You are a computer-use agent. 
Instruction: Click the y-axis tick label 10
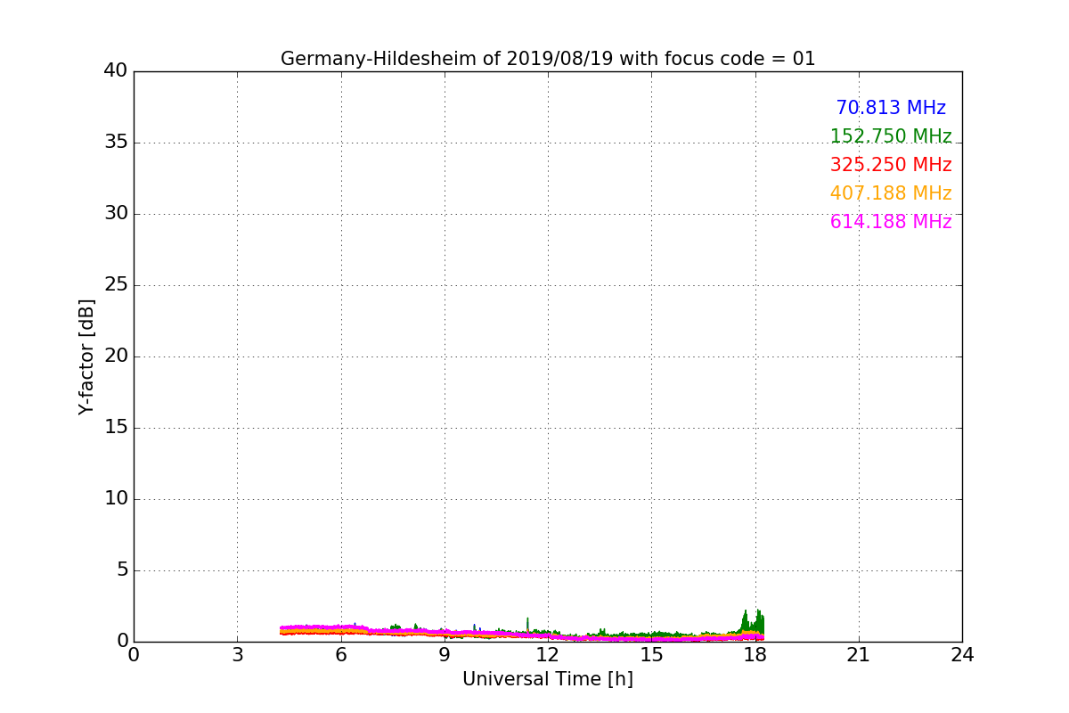(x=116, y=499)
